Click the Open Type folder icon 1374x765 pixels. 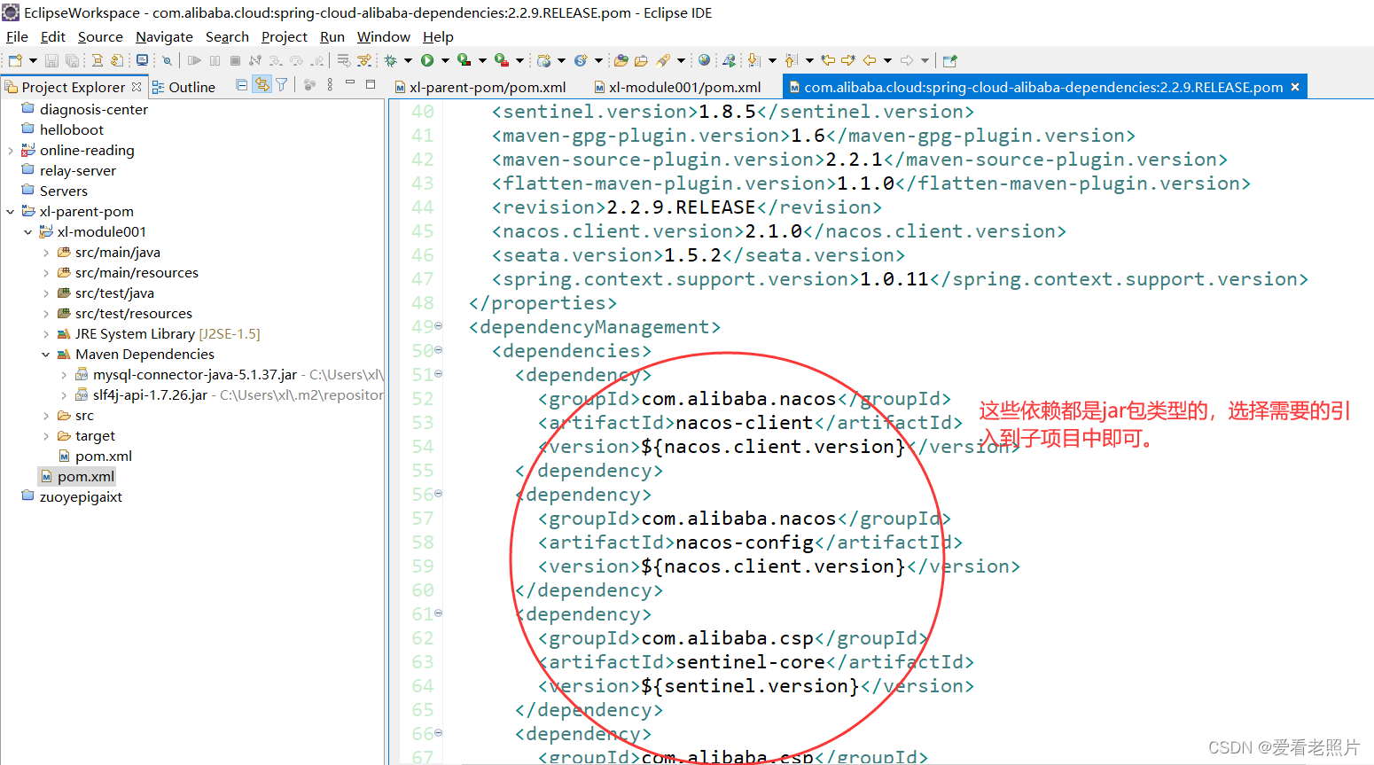[621, 60]
